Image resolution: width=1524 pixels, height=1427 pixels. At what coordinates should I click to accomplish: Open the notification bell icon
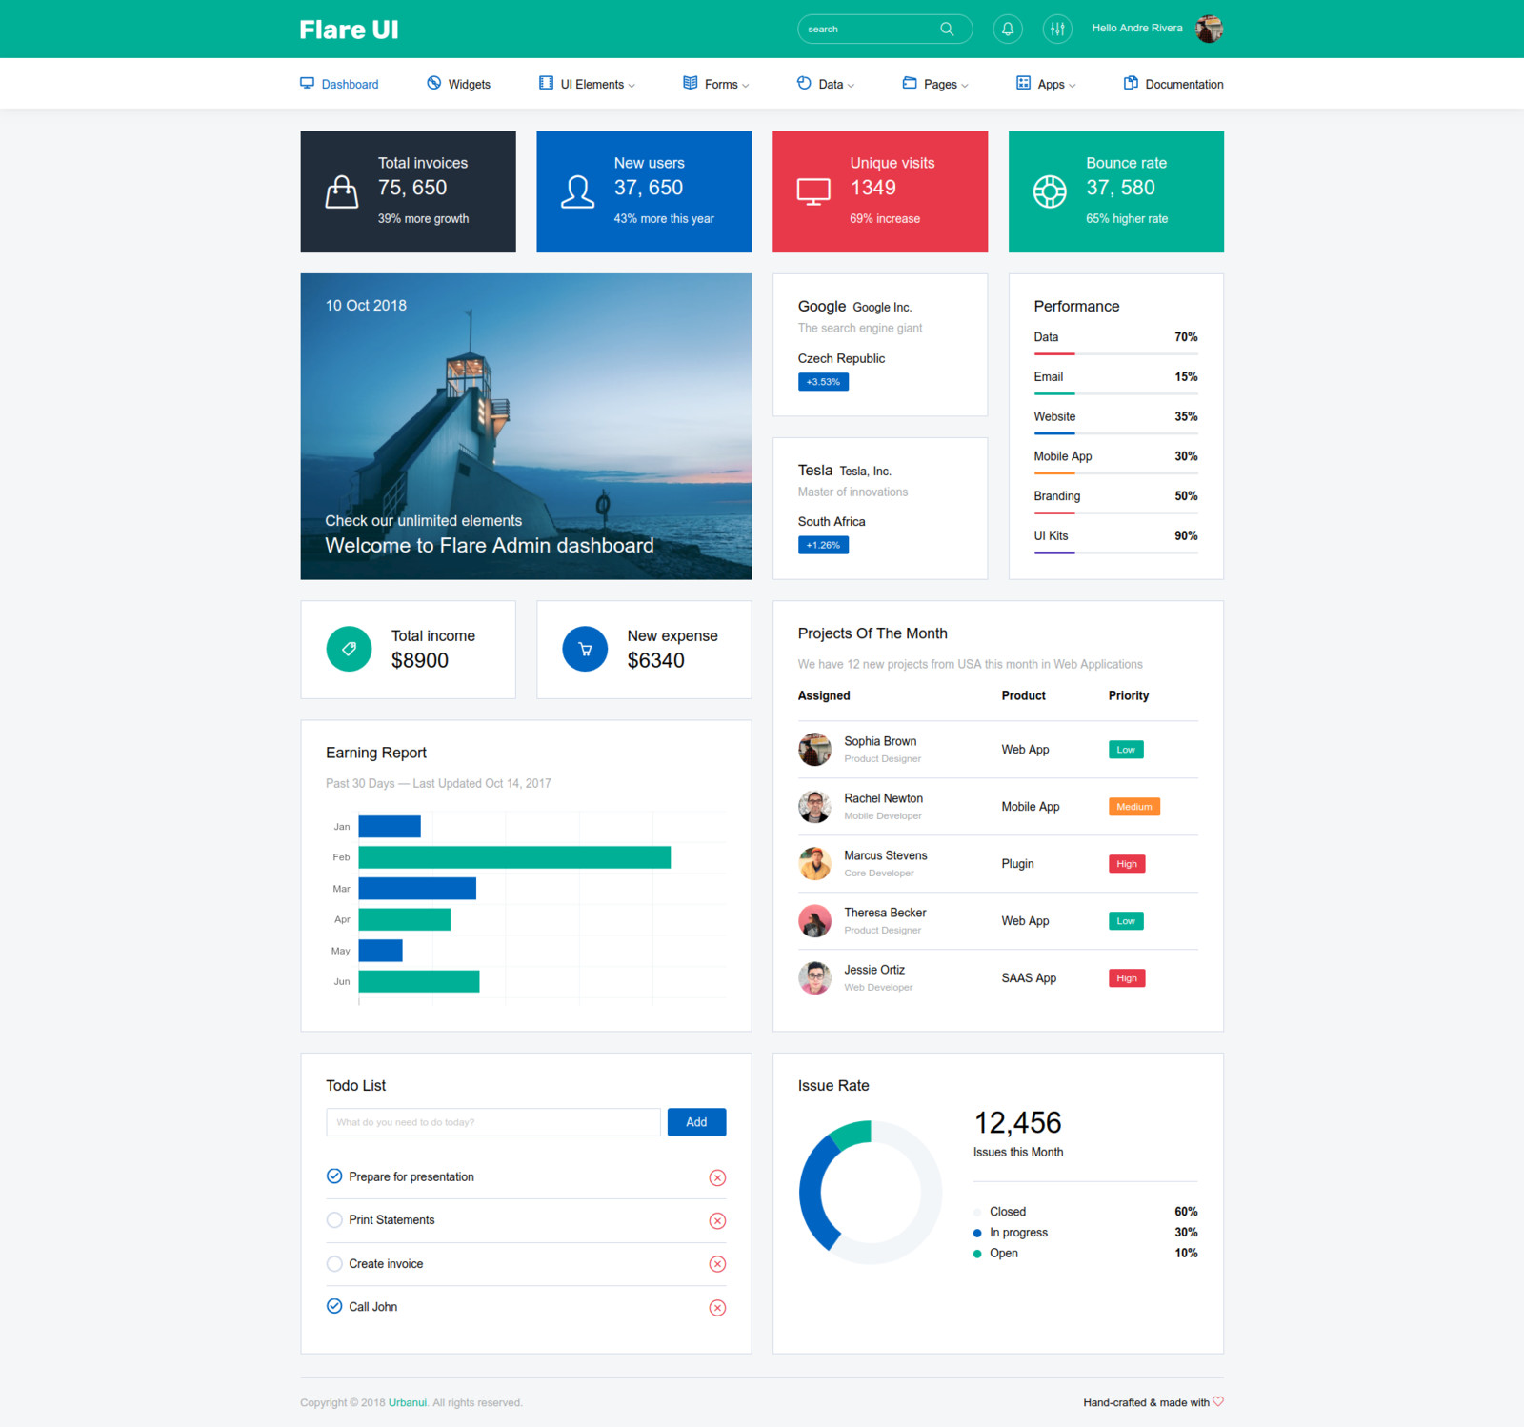[x=1007, y=29]
